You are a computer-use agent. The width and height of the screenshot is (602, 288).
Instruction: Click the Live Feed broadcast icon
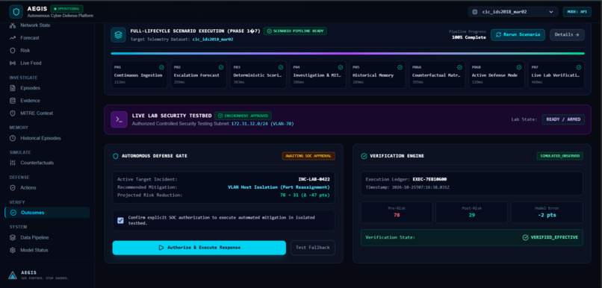[x=13, y=63]
